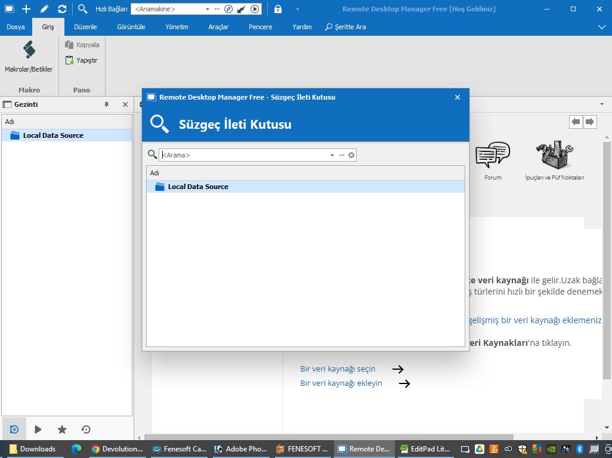
Task: Click the NVIDIA tray icon
Action: (551, 449)
